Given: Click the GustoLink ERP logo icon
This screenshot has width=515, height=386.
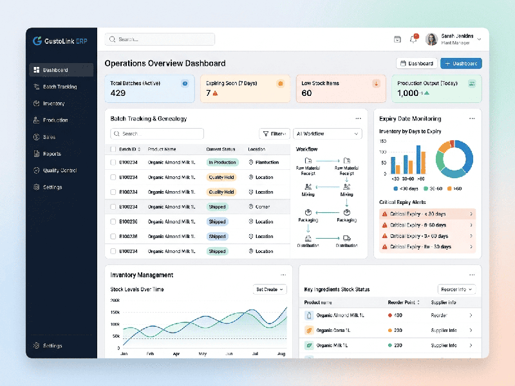Looking at the screenshot, I should 37,41.
